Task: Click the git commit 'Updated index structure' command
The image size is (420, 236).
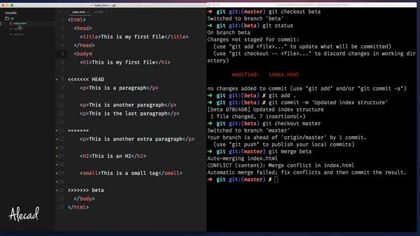Action: coord(328,102)
